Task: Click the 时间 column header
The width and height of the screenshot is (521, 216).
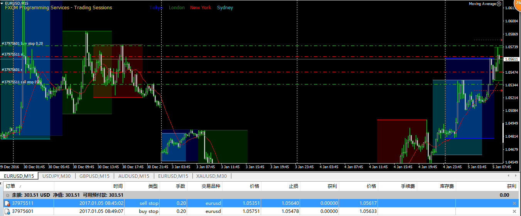Action: pos(118,186)
